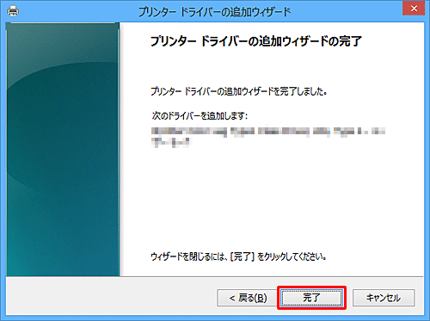Click the 完了 button to finish wizard
The image size is (430, 321).
(x=311, y=298)
